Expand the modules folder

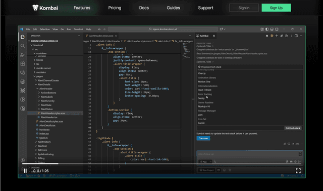pos(39,72)
